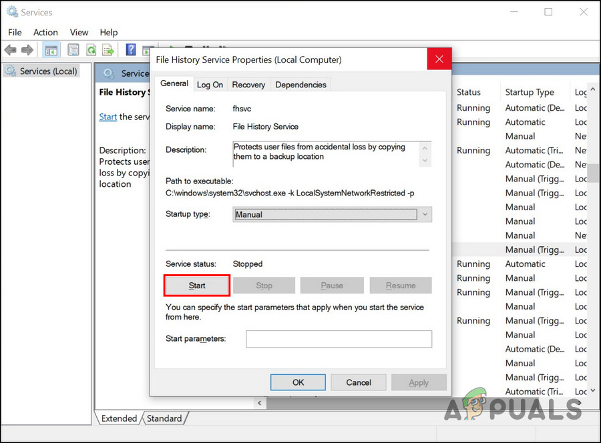Click the services list scroll up arrow

[x=594, y=89]
